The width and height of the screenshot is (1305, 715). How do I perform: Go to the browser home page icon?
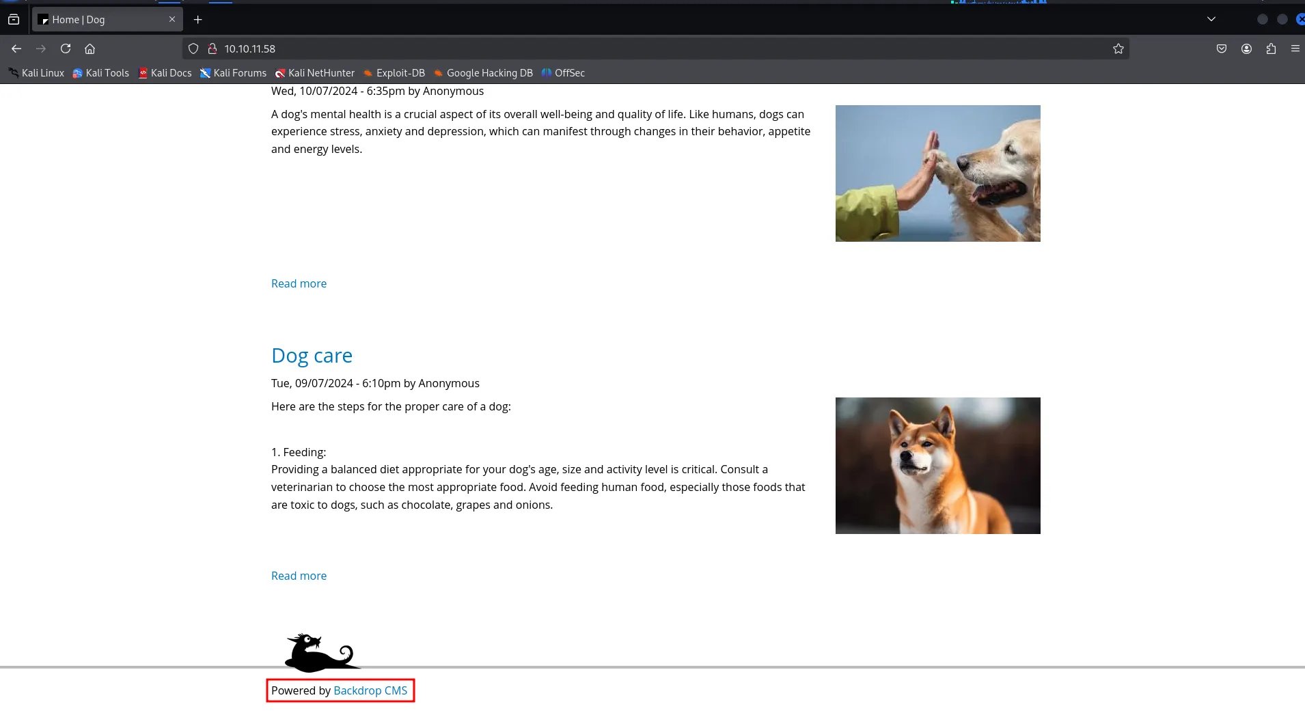coord(90,48)
